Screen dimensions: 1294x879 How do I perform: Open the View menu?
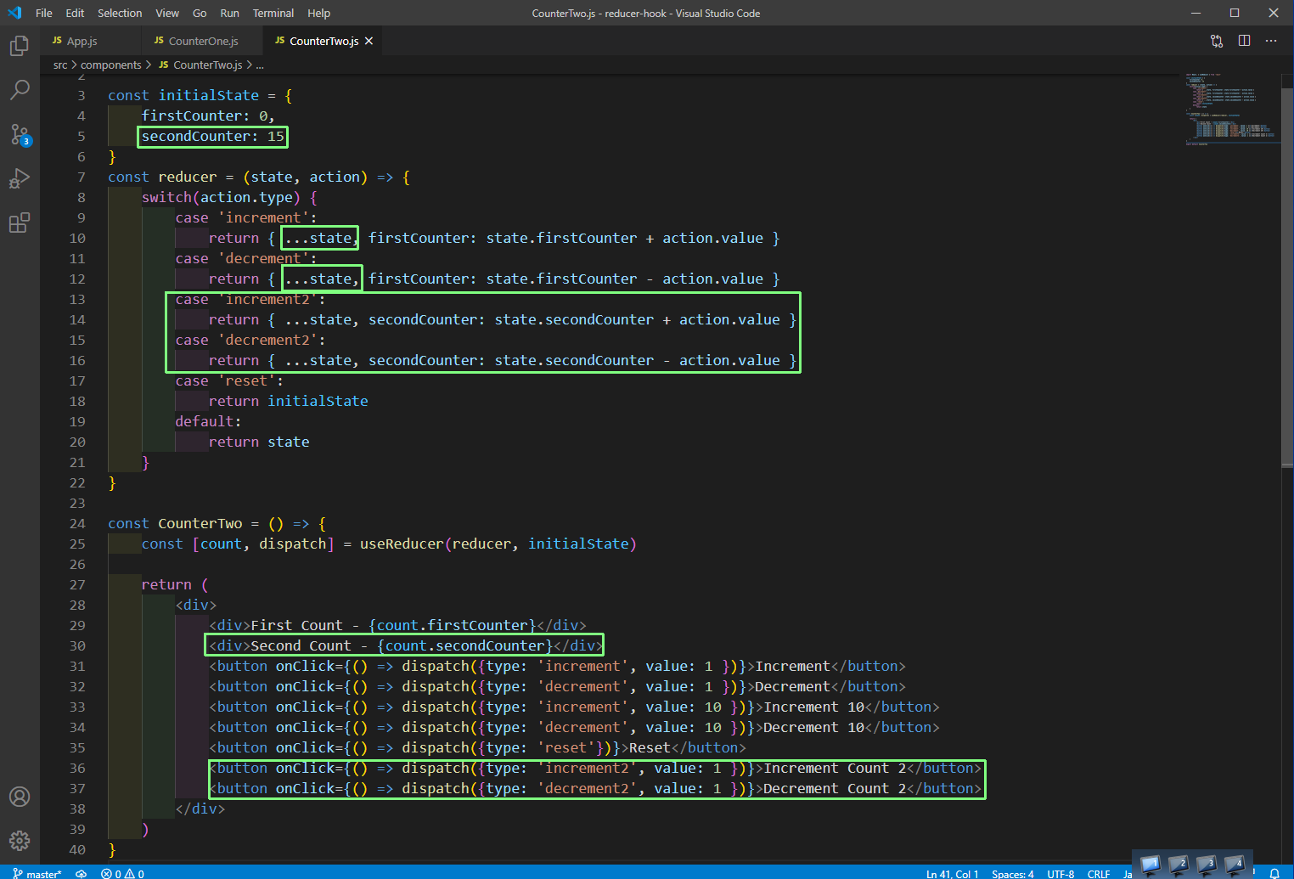(167, 13)
